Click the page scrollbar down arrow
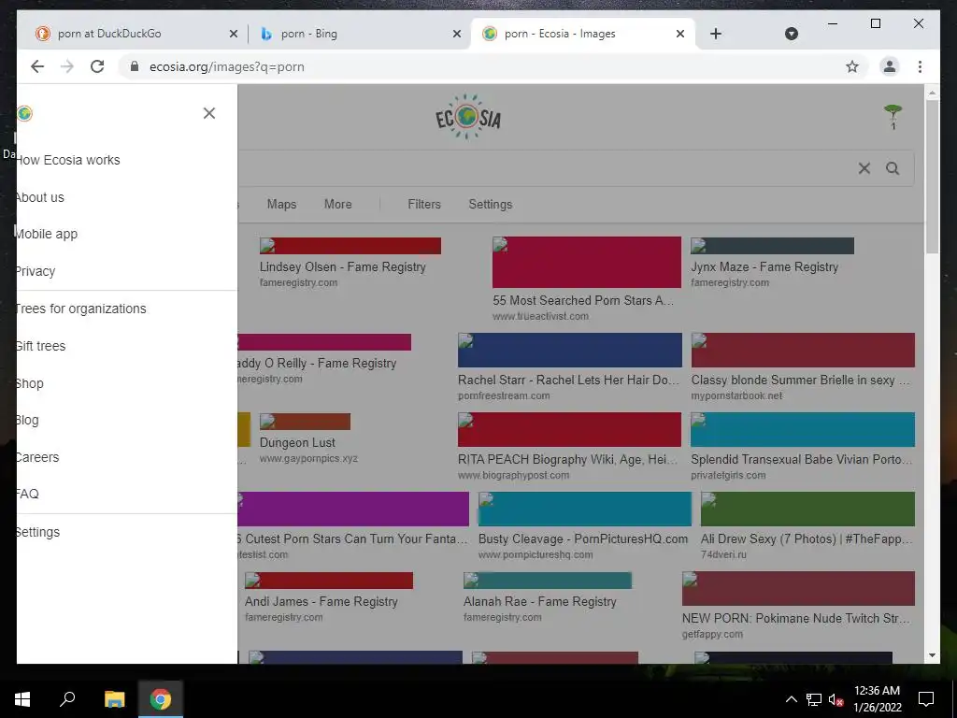The width and height of the screenshot is (957, 718). 932,655
